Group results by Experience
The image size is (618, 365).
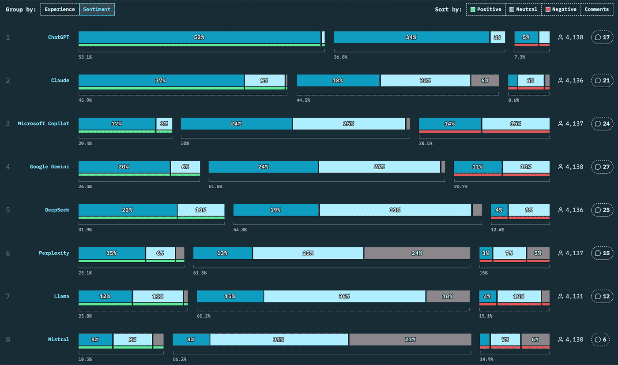coord(60,9)
